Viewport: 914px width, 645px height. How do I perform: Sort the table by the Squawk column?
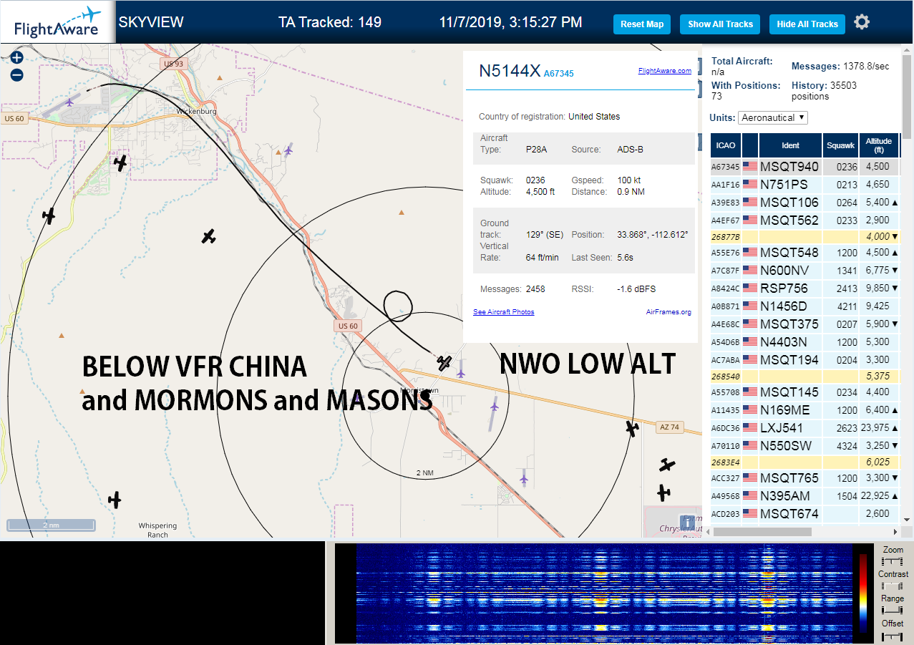click(x=840, y=145)
